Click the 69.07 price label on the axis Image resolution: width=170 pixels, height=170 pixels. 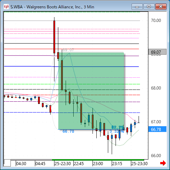157,52
